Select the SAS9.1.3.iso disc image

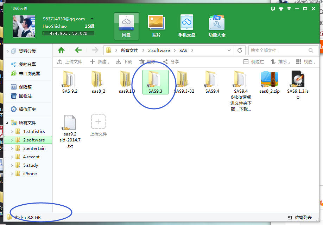(x=298, y=85)
